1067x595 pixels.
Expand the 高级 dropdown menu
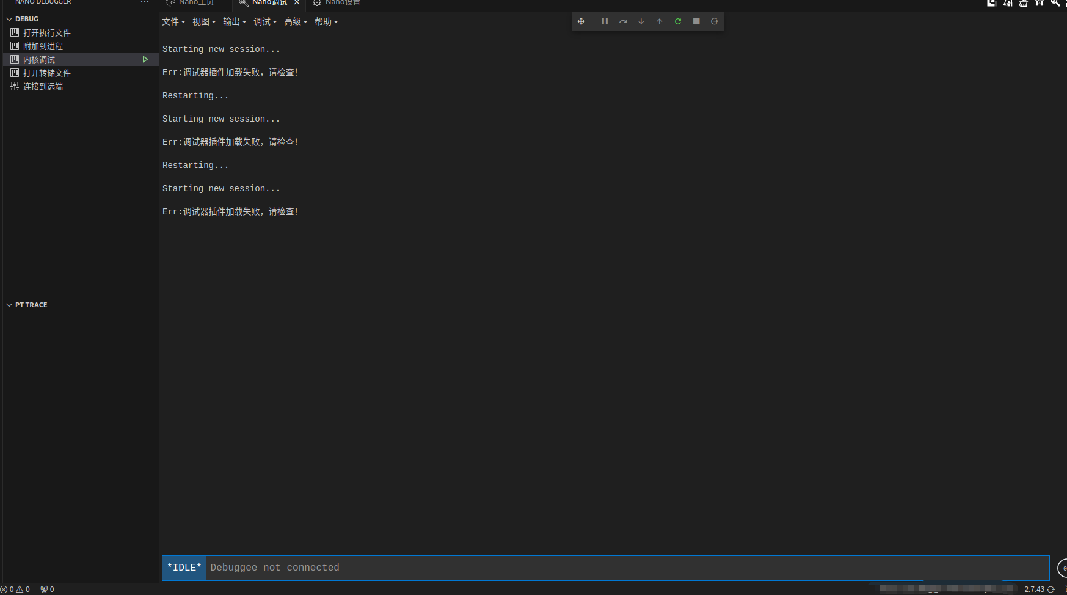coord(296,22)
